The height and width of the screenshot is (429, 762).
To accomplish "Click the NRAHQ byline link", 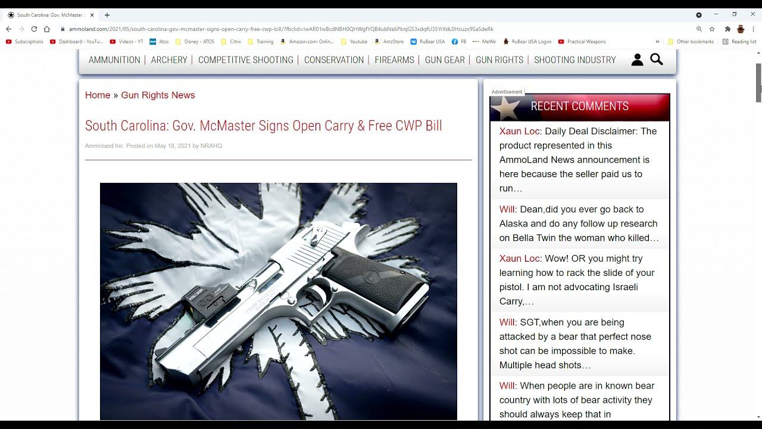I will tap(211, 146).
